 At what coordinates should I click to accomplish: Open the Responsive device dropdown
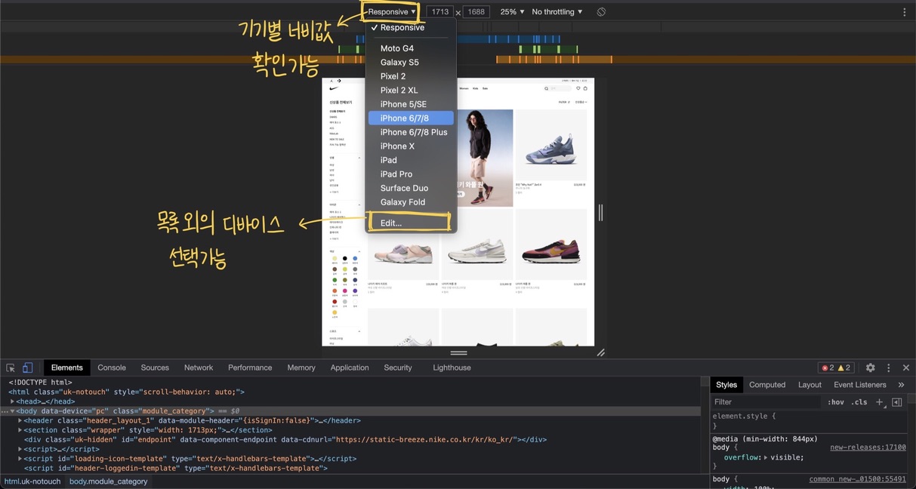pos(392,12)
